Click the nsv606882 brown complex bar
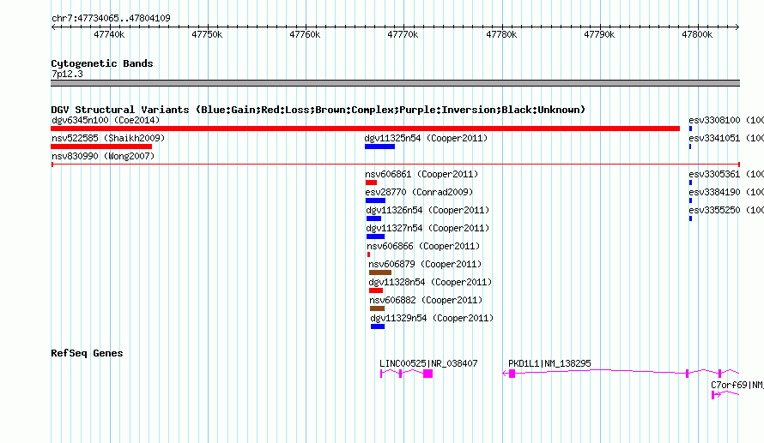The width and height of the screenshot is (764, 443). click(x=377, y=308)
